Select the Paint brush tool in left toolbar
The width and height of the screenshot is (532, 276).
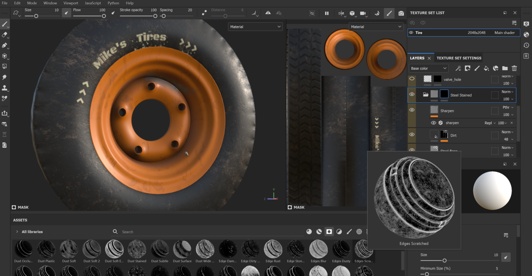coord(5,24)
